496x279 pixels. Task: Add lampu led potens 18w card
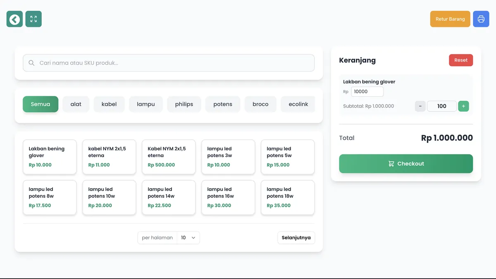click(288, 198)
